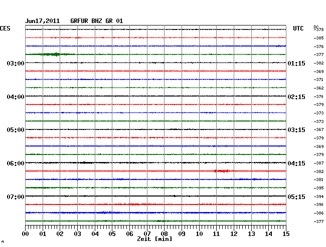Viewport: 326px width, 247px height.
Task: Click minute tick label 08
Action: [164, 233]
